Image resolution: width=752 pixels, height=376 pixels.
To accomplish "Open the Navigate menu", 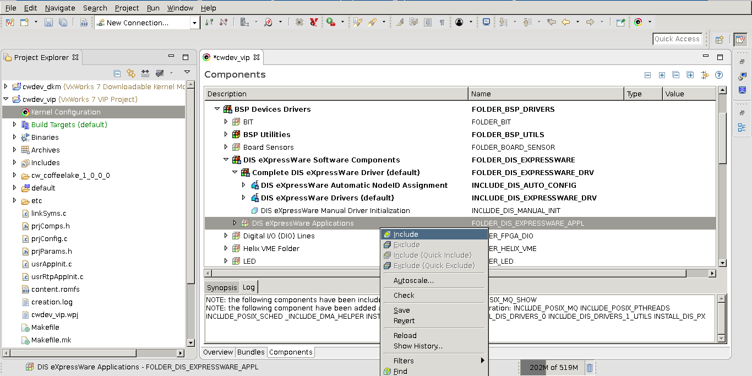I will pyautogui.click(x=60, y=8).
